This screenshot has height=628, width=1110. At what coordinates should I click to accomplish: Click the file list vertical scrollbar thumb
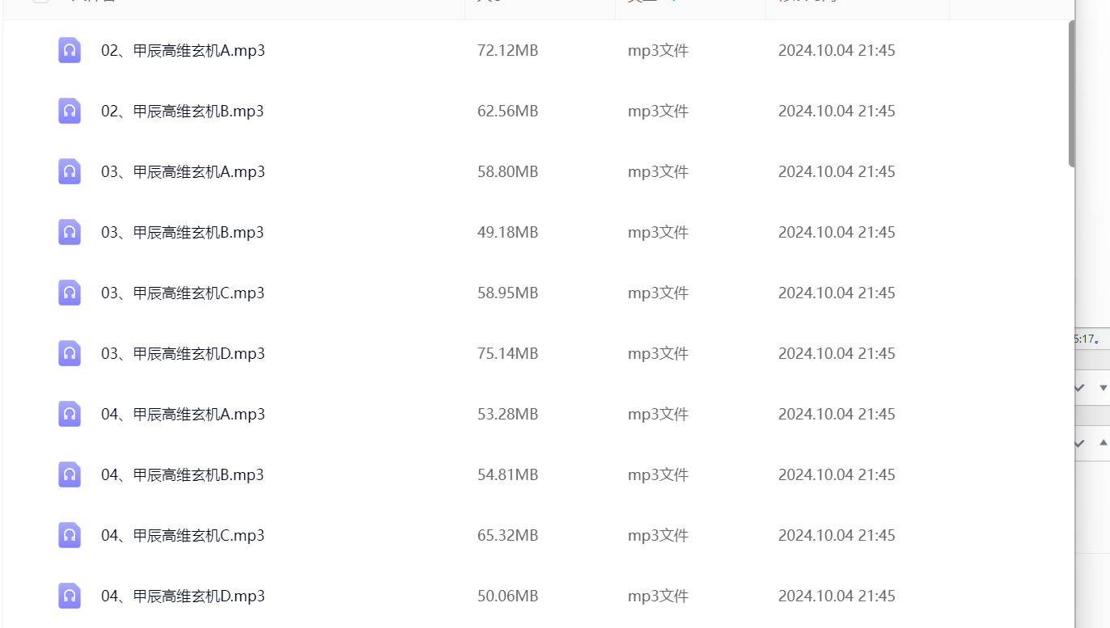[1072, 93]
